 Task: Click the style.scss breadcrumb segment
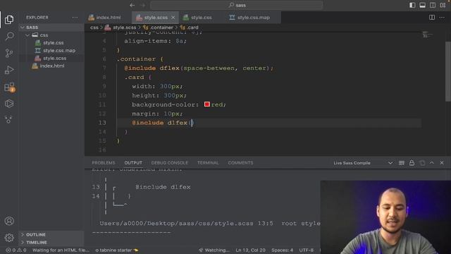click(121, 28)
